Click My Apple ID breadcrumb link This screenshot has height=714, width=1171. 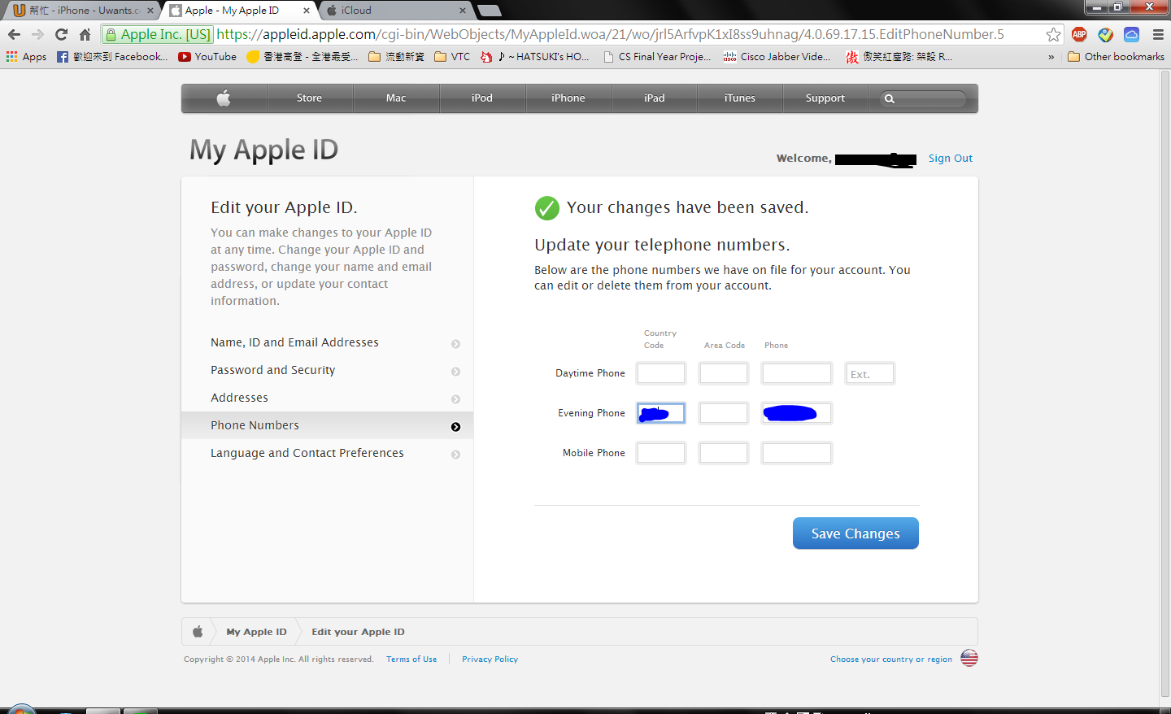[256, 631]
